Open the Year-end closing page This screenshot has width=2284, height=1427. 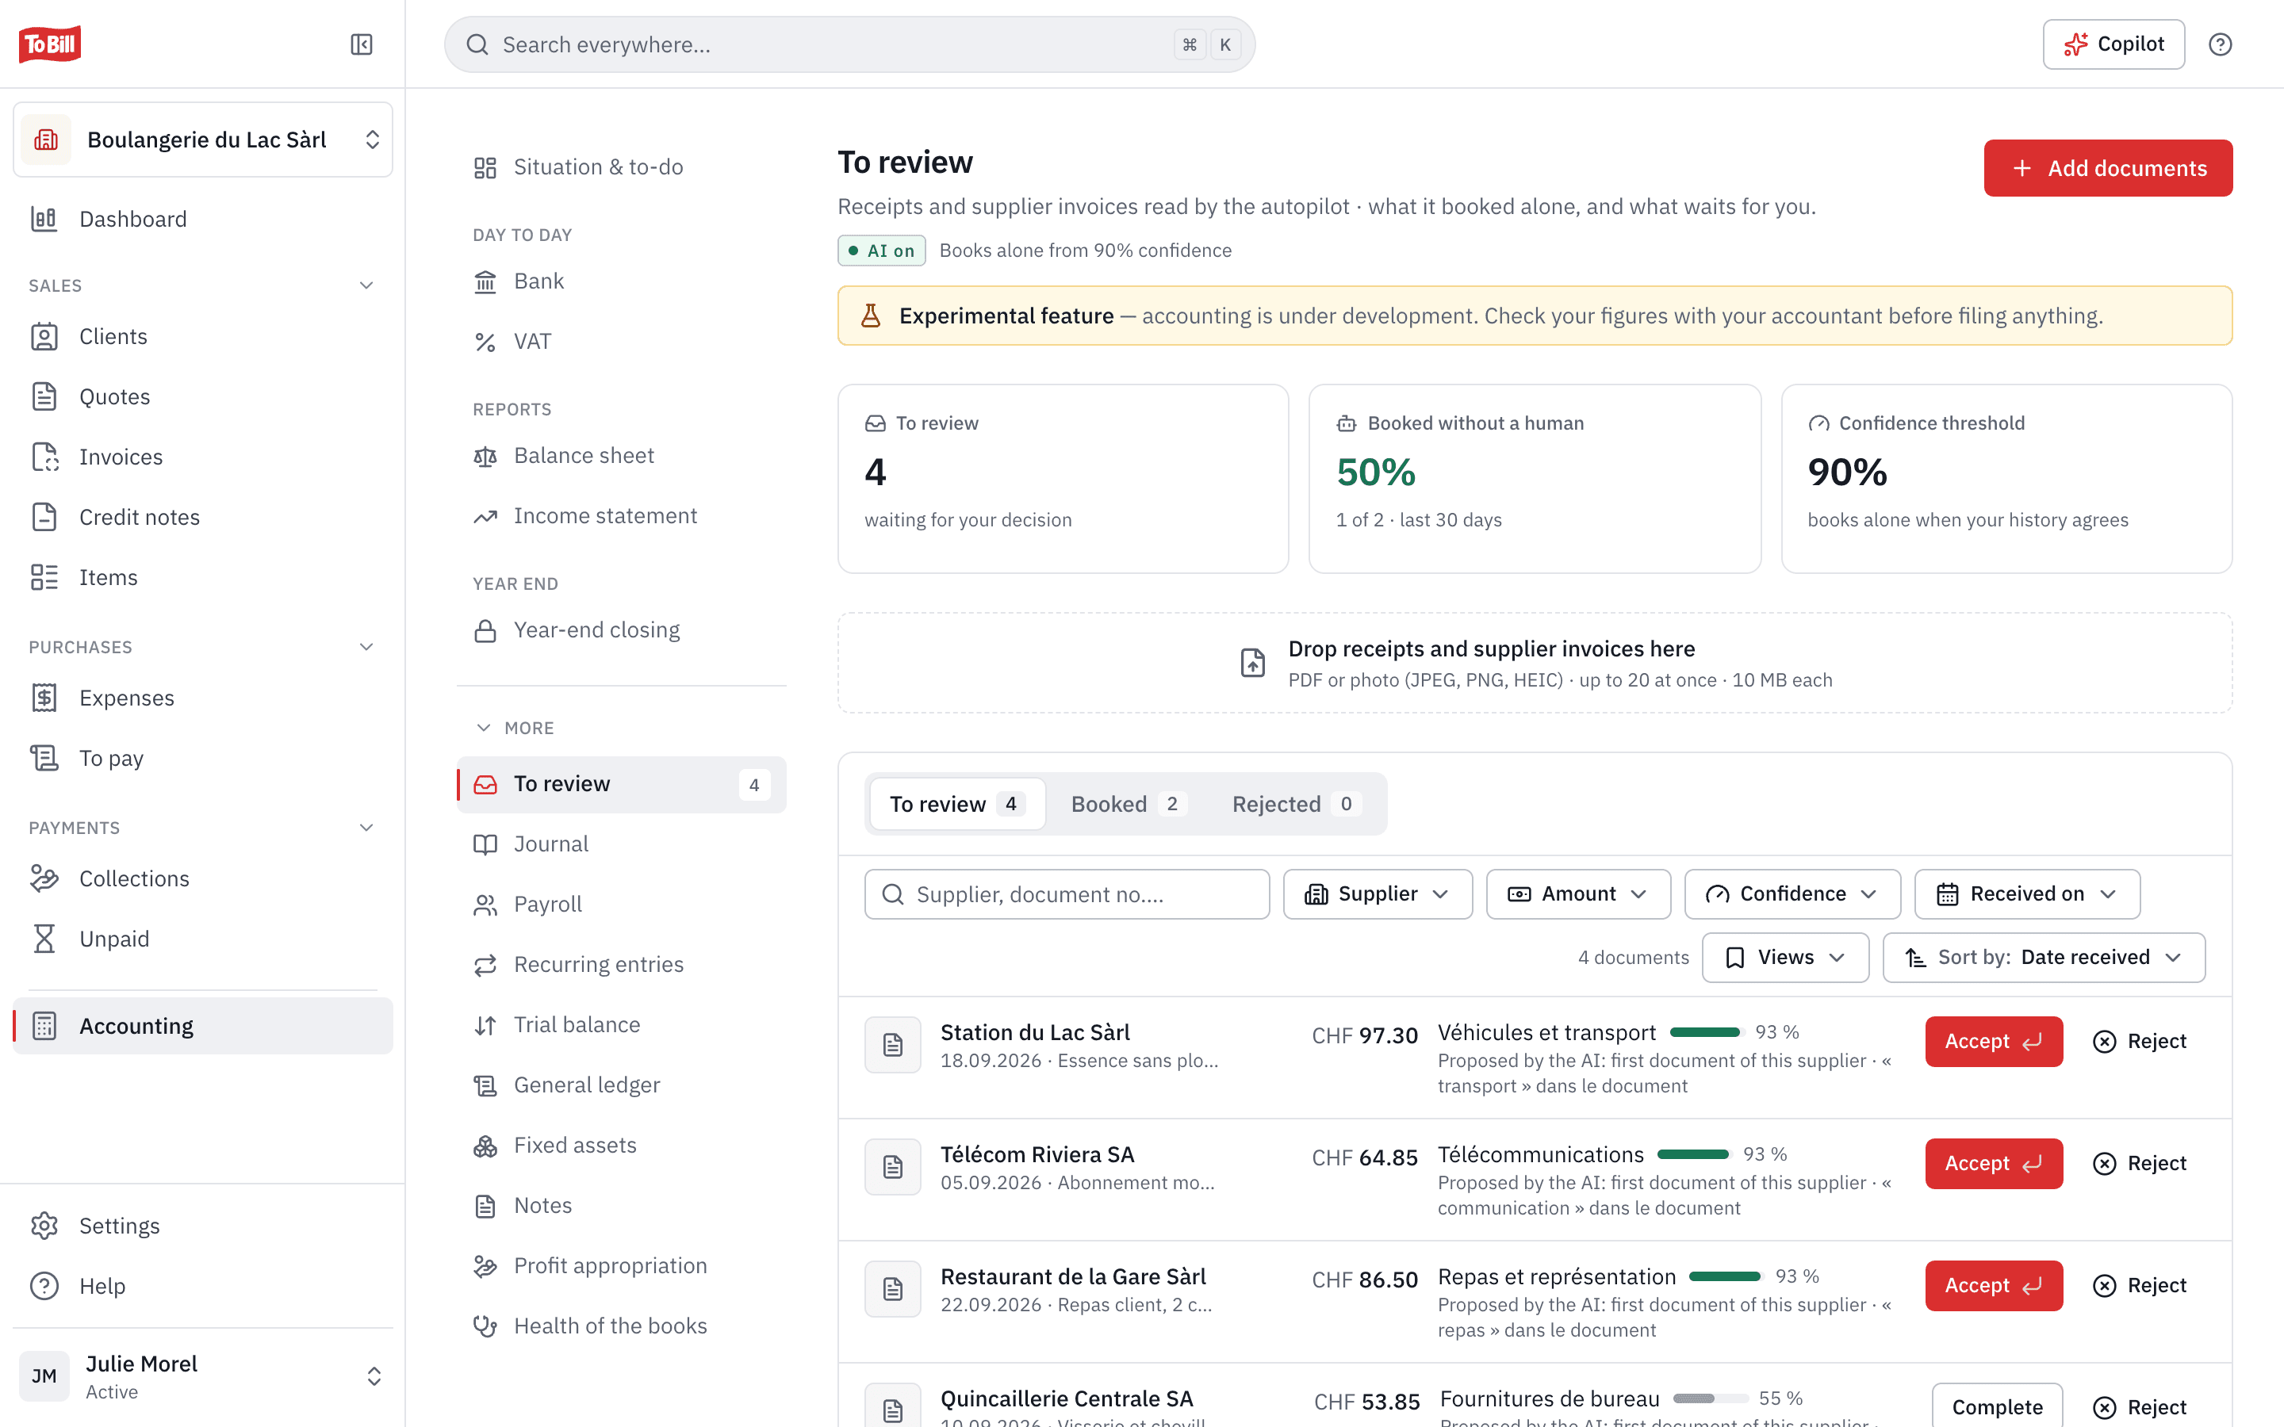[621, 630]
